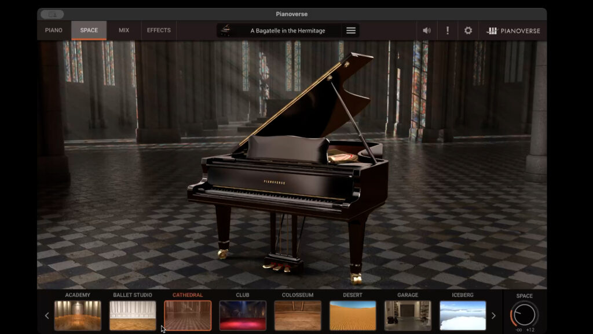Select the CATHEDRAL space label
This screenshot has width=593, height=334.
click(188, 295)
